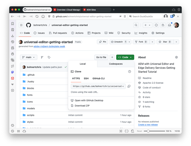Open the pull requests shortcut icon in header

tap(163, 25)
